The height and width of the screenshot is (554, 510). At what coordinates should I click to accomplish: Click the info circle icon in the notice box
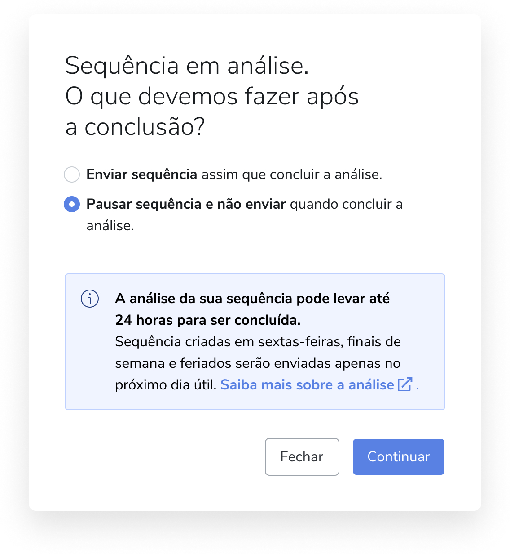tap(90, 299)
